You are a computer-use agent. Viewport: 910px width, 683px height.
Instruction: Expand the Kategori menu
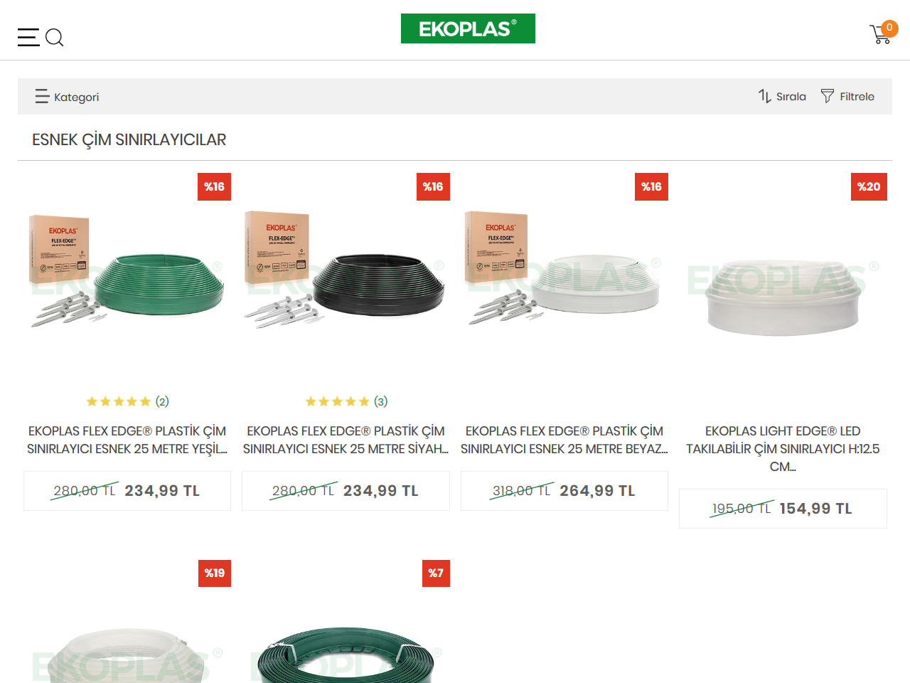tap(67, 97)
